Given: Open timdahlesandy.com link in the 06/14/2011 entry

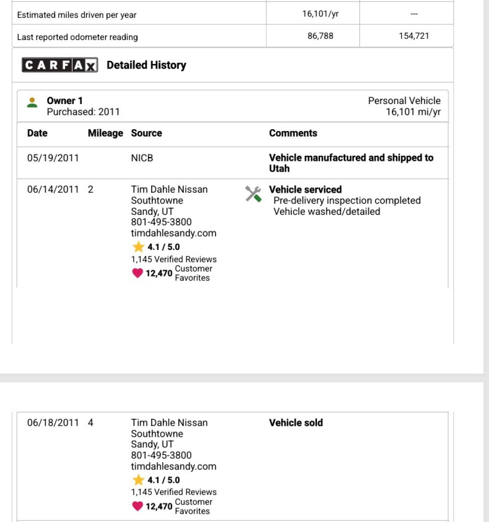Looking at the screenshot, I should point(173,233).
